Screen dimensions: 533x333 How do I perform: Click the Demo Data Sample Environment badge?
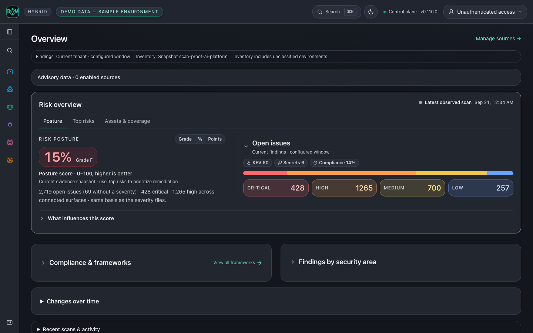(x=110, y=12)
